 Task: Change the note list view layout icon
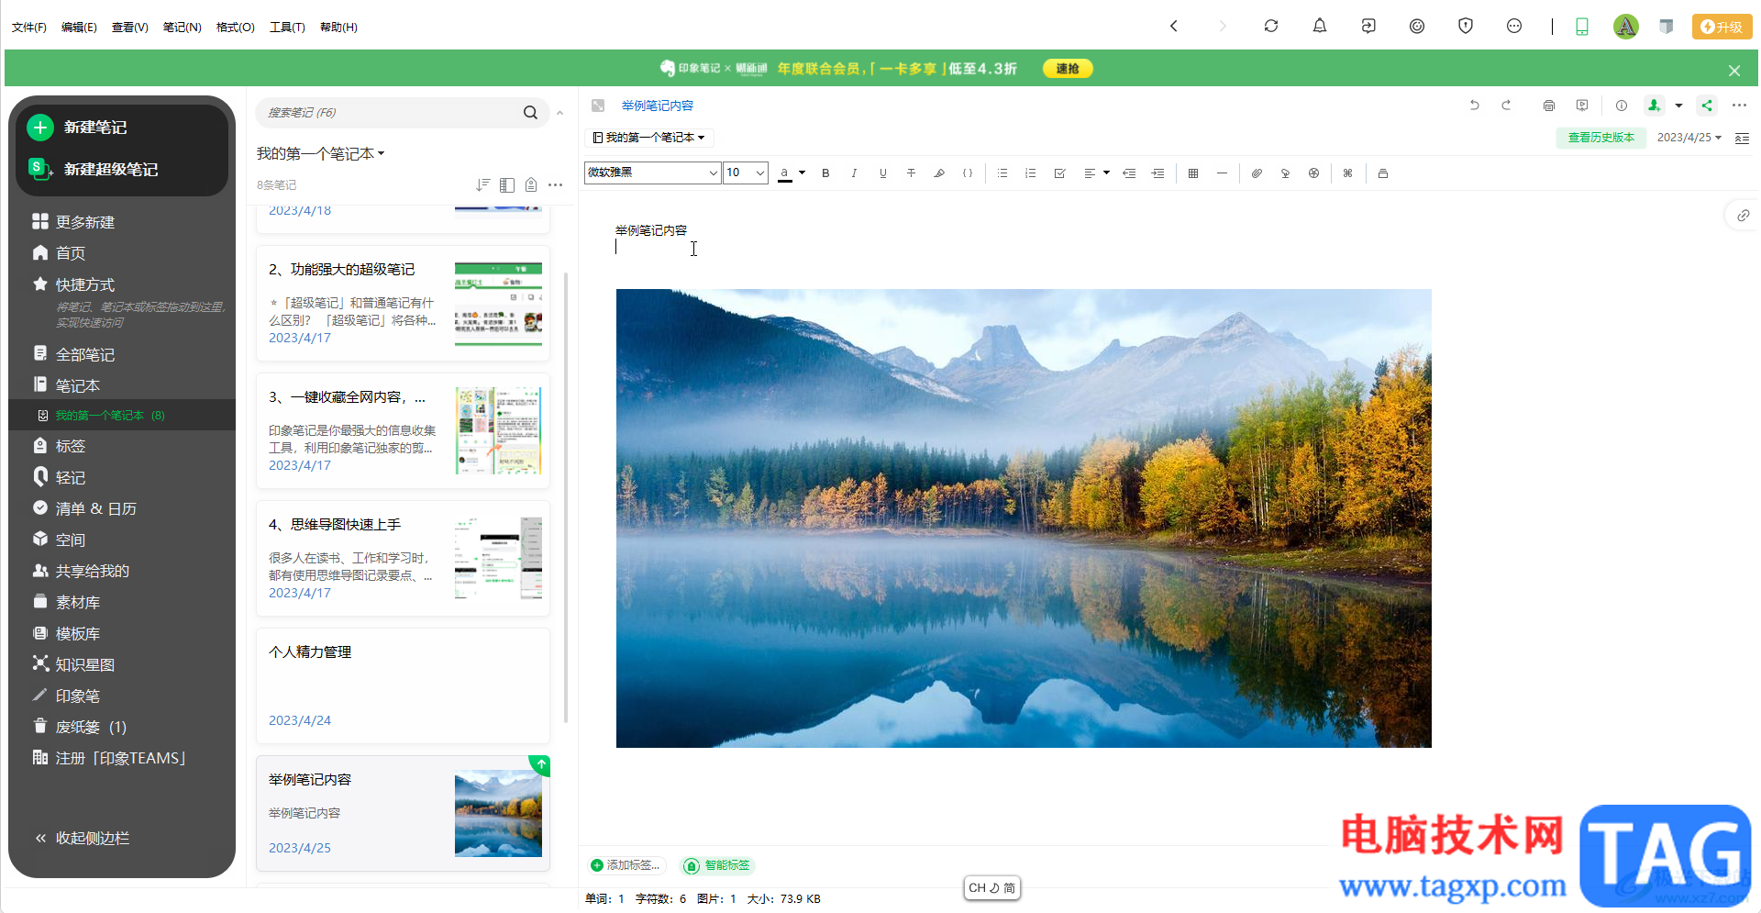coord(507,184)
